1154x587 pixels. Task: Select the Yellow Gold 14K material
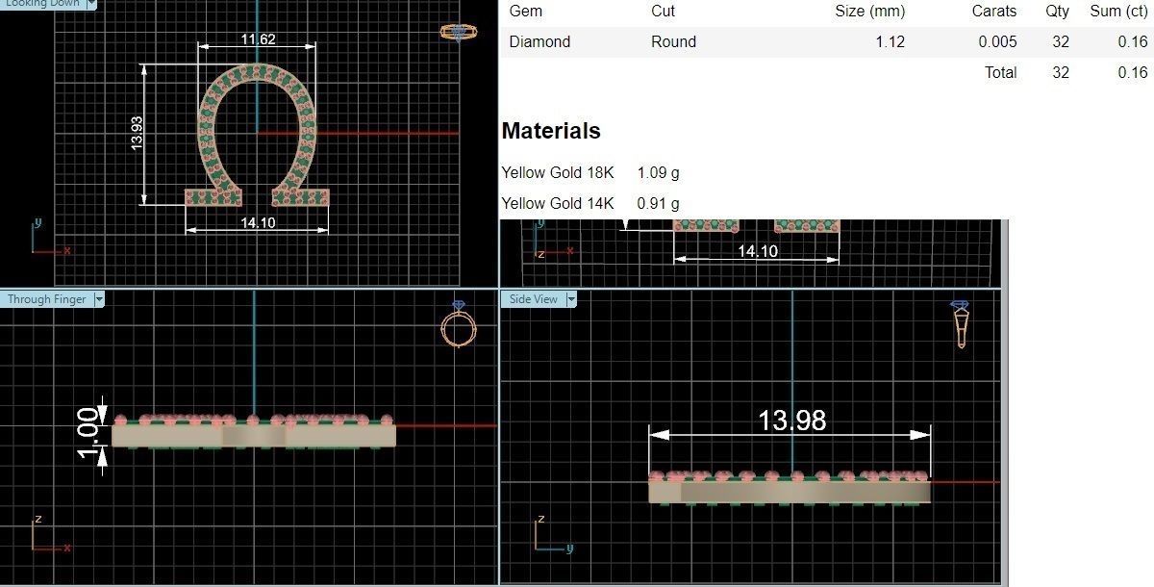558,203
